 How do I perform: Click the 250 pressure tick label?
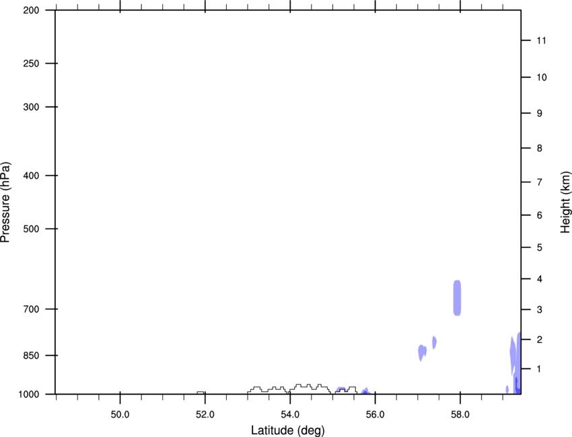[x=31, y=63]
